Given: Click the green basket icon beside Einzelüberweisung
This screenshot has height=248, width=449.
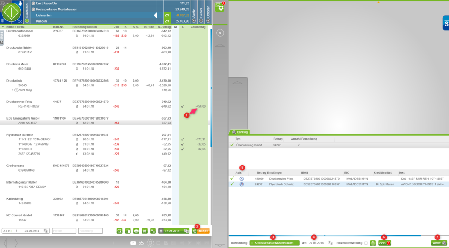Looking at the screenshot, I should click(373, 243).
